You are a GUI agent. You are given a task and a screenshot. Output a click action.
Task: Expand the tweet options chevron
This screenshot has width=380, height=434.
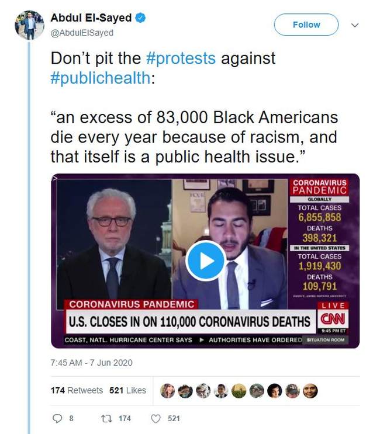[355, 25]
